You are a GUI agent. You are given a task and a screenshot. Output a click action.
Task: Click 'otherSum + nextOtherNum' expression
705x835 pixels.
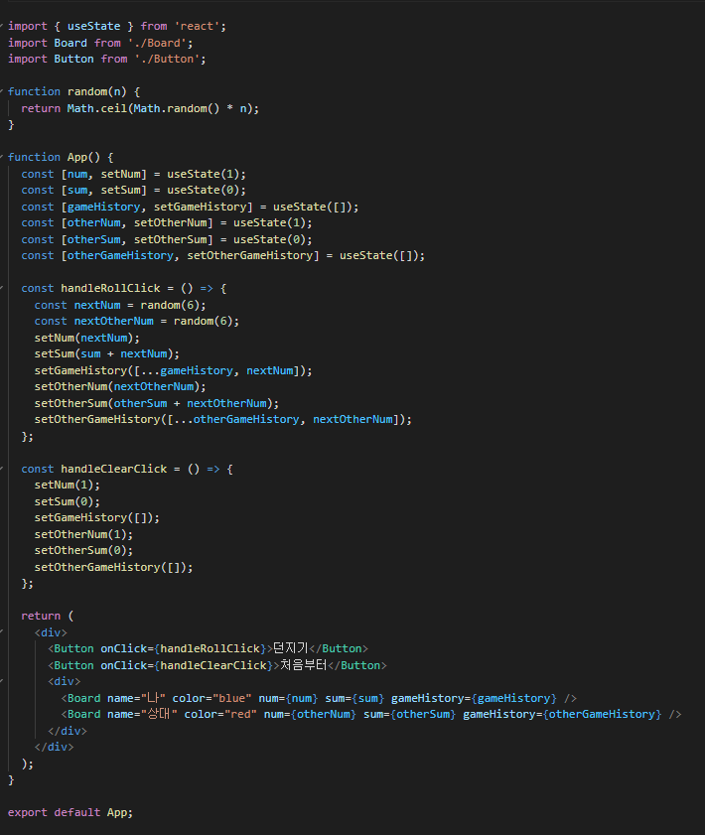[190, 403]
